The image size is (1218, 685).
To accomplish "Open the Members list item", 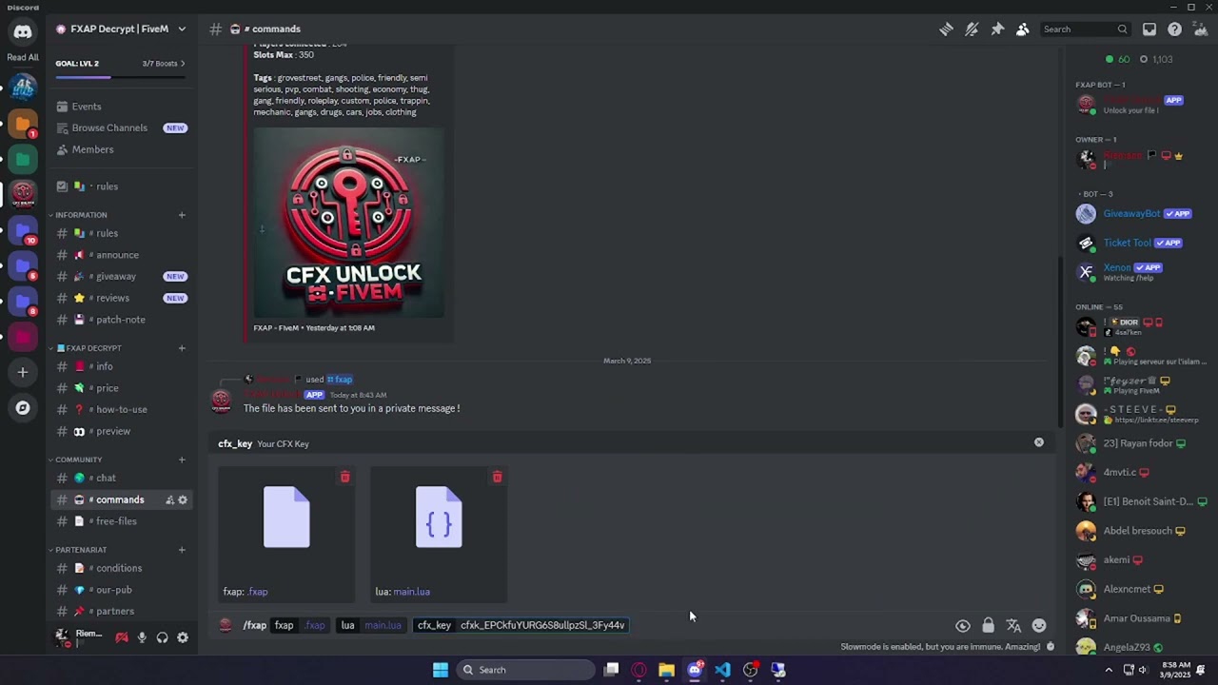I will pyautogui.click(x=121, y=149).
